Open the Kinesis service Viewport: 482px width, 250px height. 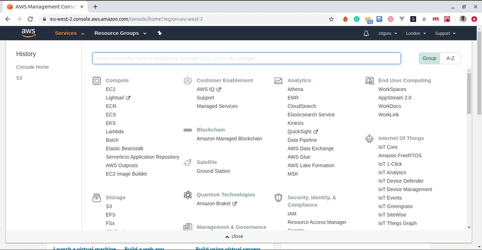tap(295, 123)
